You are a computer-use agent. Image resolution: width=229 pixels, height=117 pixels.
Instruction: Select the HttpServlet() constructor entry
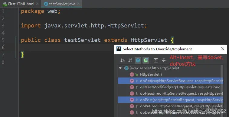(x=170, y=74)
